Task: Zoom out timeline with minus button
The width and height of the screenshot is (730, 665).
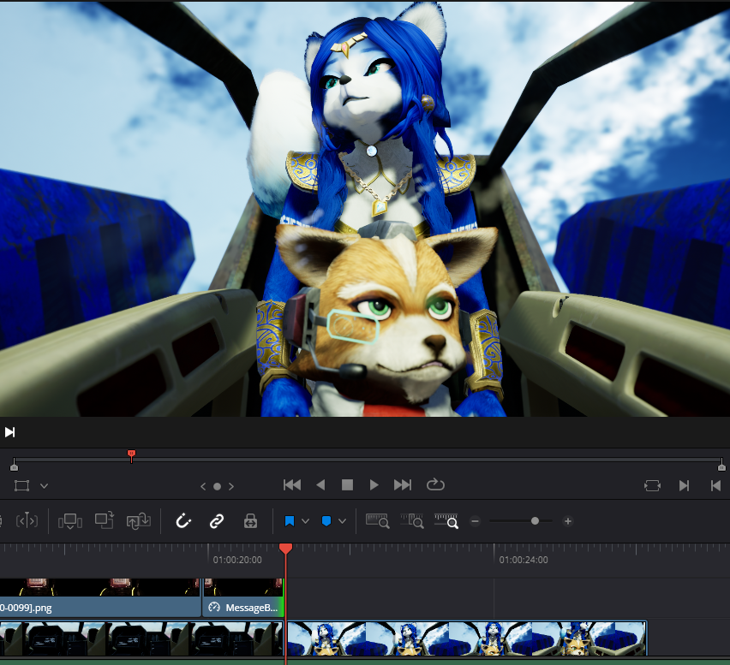Action: point(475,521)
